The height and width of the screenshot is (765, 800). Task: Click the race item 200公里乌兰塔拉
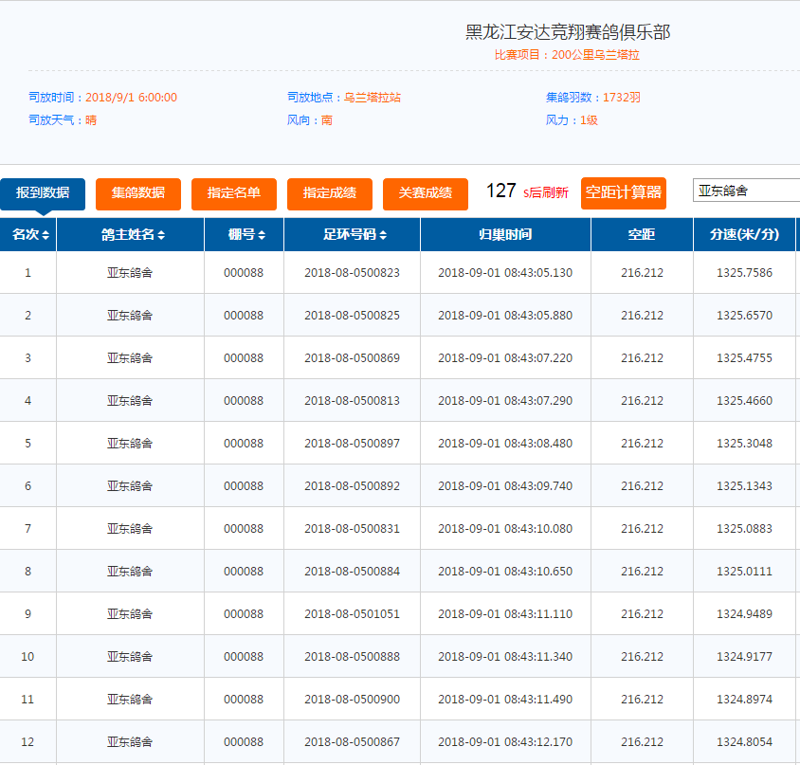tap(595, 55)
